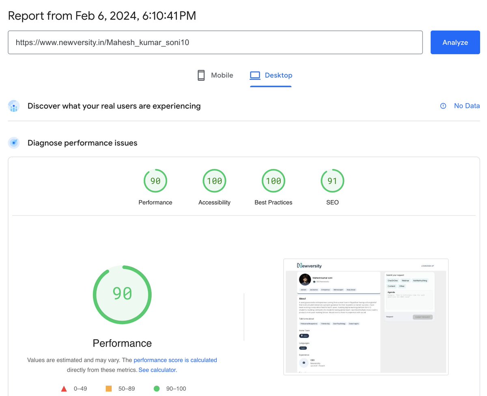This screenshot has width=487, height=396.
Task: Click the Best Practices label
Action: pos(274,202)
